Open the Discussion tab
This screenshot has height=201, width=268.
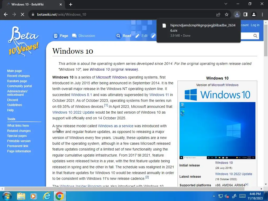(x=83, y=36)
